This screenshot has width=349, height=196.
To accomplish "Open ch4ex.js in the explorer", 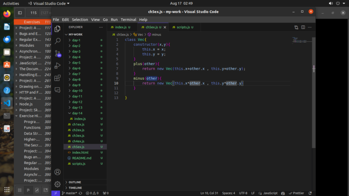I will click(86, 141).
